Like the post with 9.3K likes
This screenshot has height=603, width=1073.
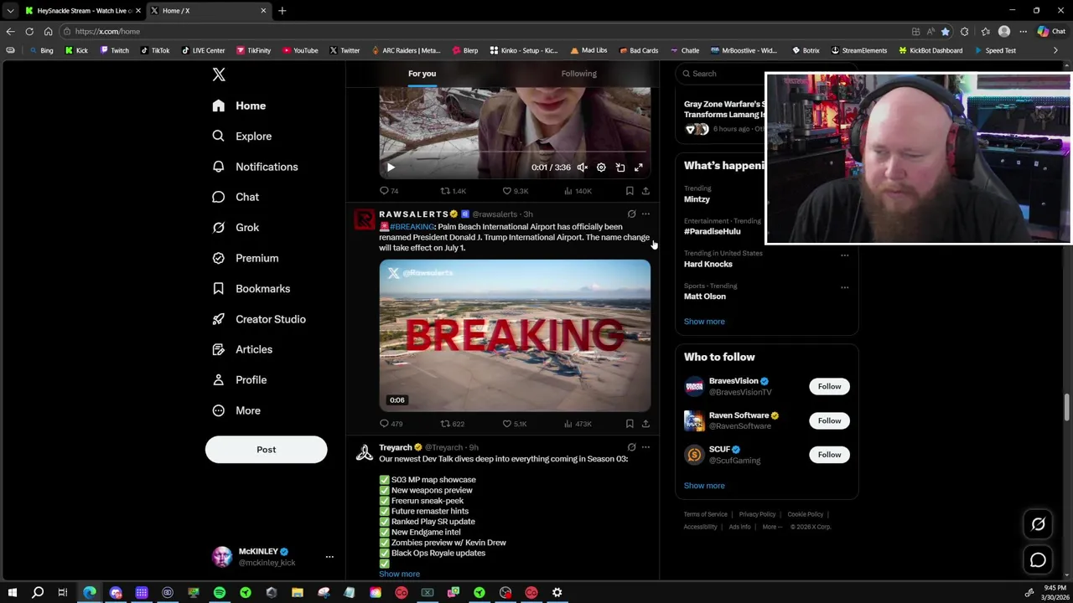pos(515,191)
